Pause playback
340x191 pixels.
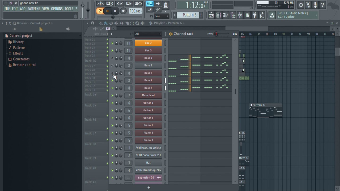107,11
